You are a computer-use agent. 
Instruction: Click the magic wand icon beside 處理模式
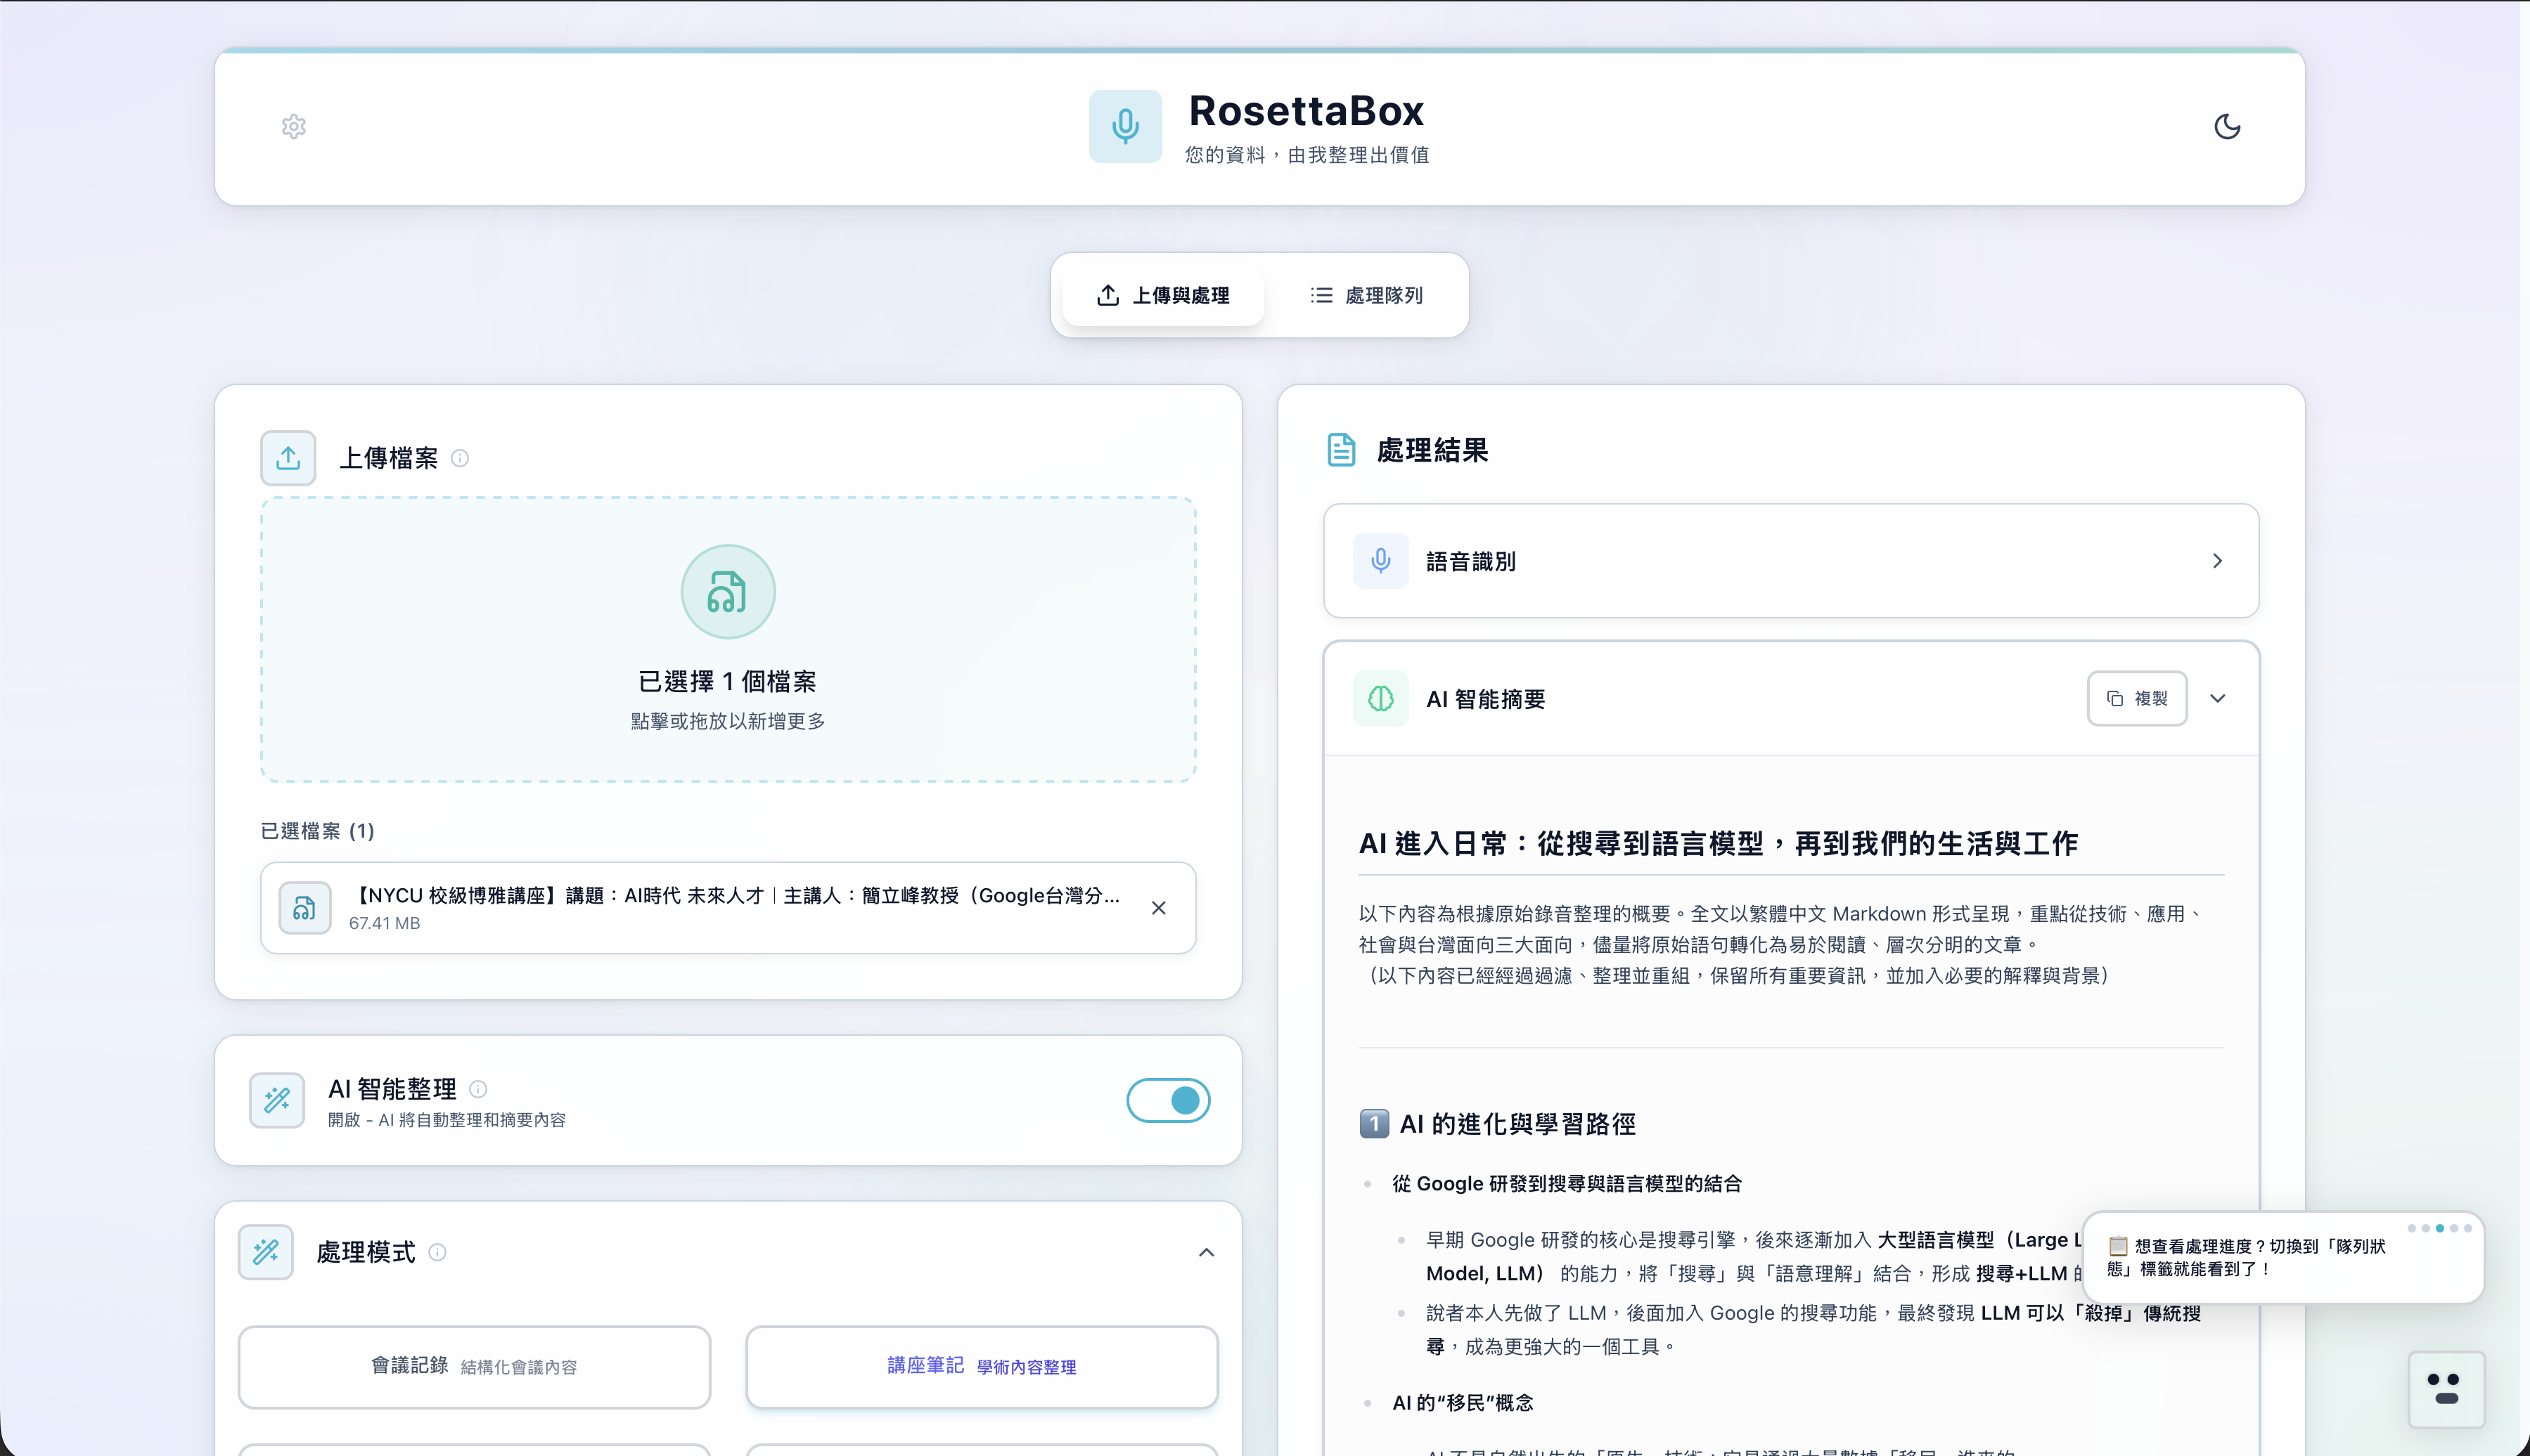(x=266, y=1251)
